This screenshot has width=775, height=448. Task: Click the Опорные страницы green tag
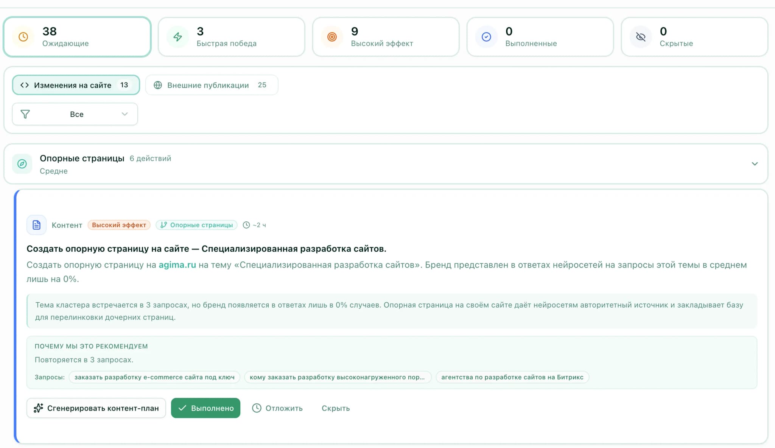(x=197, y=225)
